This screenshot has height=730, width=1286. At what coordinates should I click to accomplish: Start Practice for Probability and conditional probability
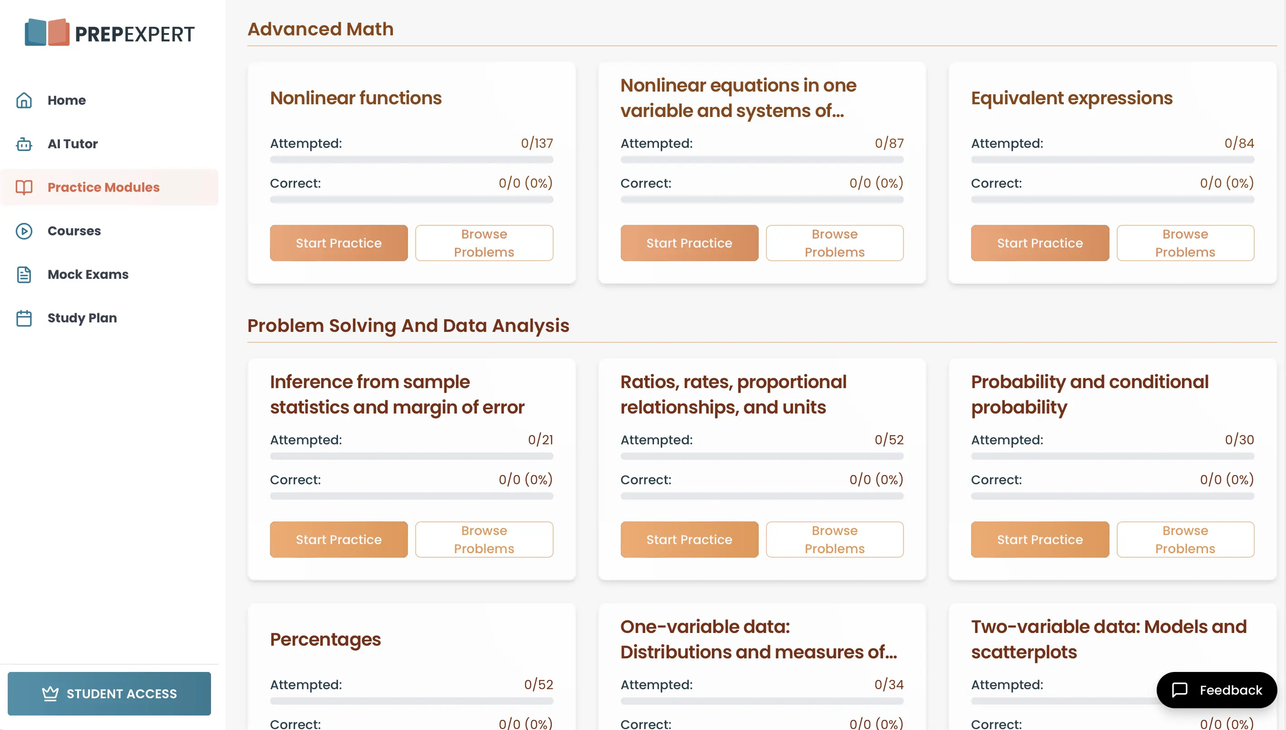[x=1040, y=540]
